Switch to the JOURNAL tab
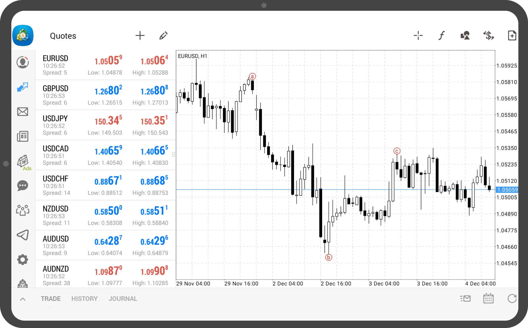Screen dimensions: 528x328 123,299
